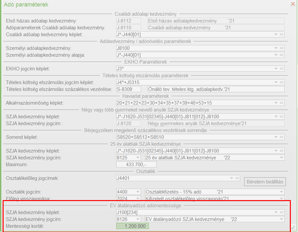The image size is (298, 232).
Task: Click the Alkalmazásminőség 20+21+22+23 formula field
Action: click(x=200, y=103)
